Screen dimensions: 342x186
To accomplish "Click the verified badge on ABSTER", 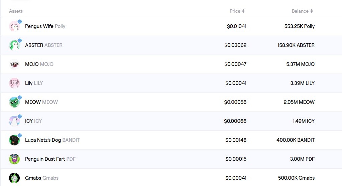I will click(x=20, y=40).
